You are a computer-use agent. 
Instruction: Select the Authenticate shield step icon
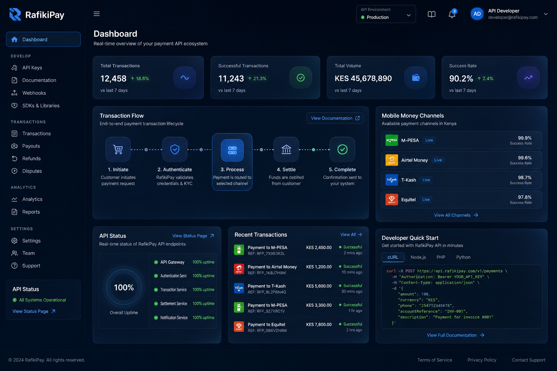pyautogui.click(x=175, y=149)
